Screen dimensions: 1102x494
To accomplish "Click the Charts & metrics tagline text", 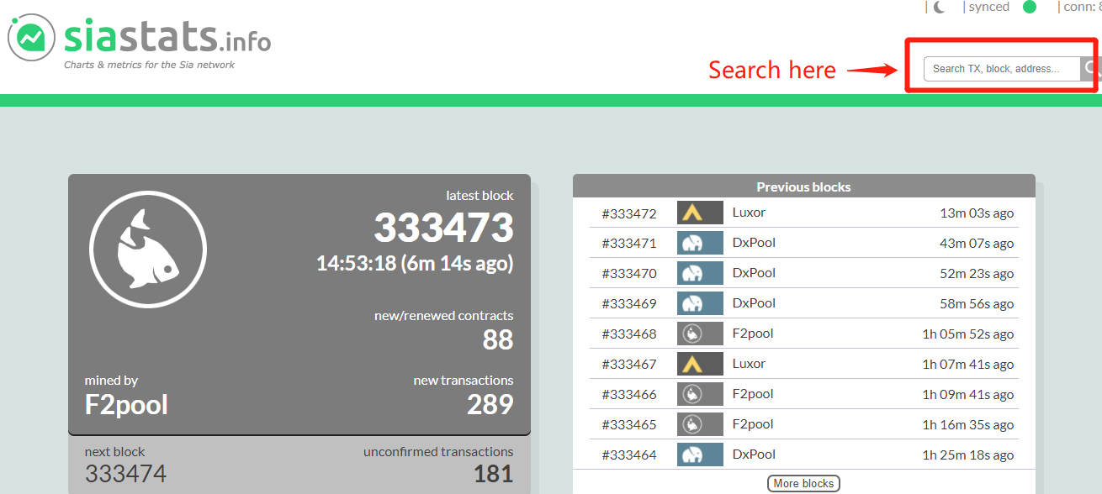I will point(150,65).
